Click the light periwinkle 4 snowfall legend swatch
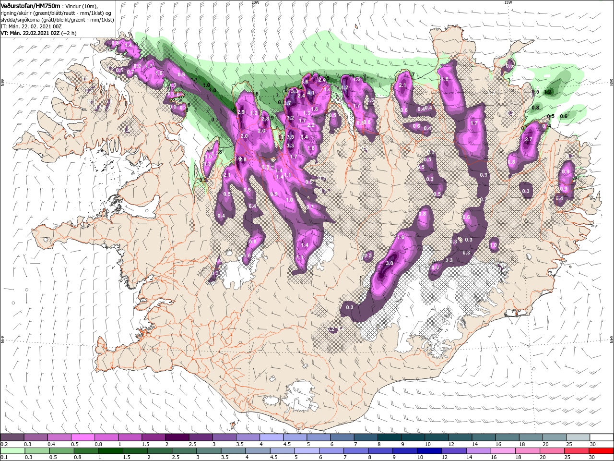 click(271, 437)
